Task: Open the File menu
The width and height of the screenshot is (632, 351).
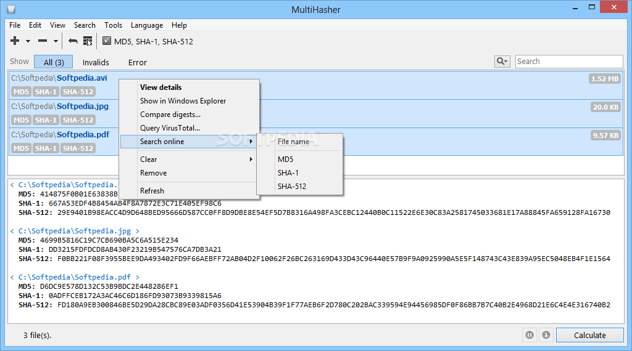Action: tap(15, 25)
